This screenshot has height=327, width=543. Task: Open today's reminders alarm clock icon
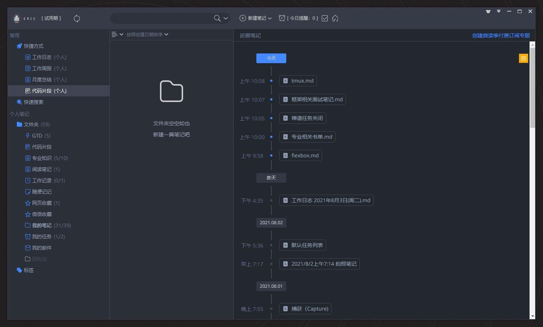tap(282, 18)
